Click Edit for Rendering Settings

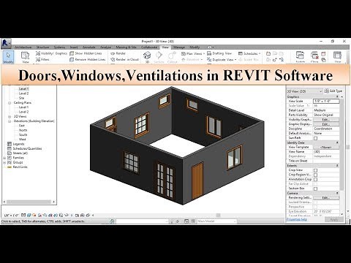click(326, 198)
